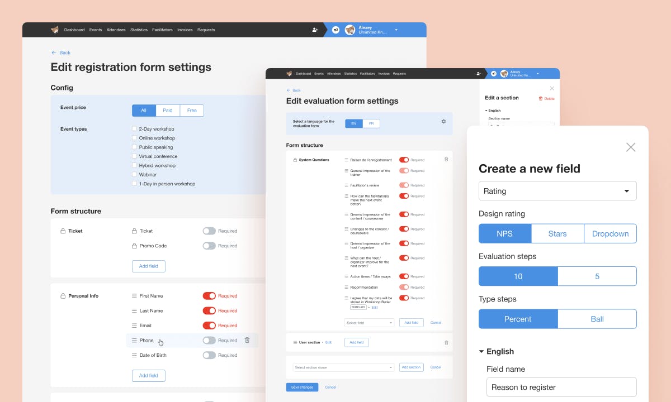Click the add-user icon in the back window's navbar
This screenshot has width=671, height=402.
(x=315, y=30)
